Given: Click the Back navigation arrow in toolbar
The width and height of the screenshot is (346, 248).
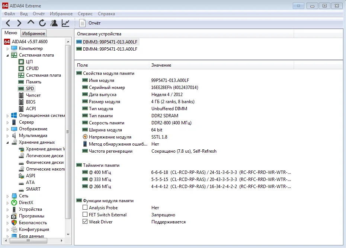Looking at the screenshot, I should [x=8, y=23].
